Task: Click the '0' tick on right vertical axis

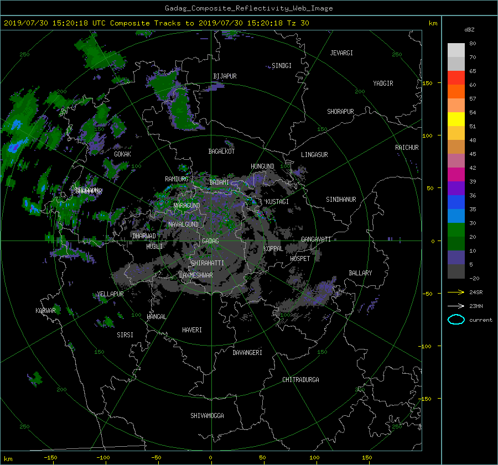Action: [x=433, y=241]
